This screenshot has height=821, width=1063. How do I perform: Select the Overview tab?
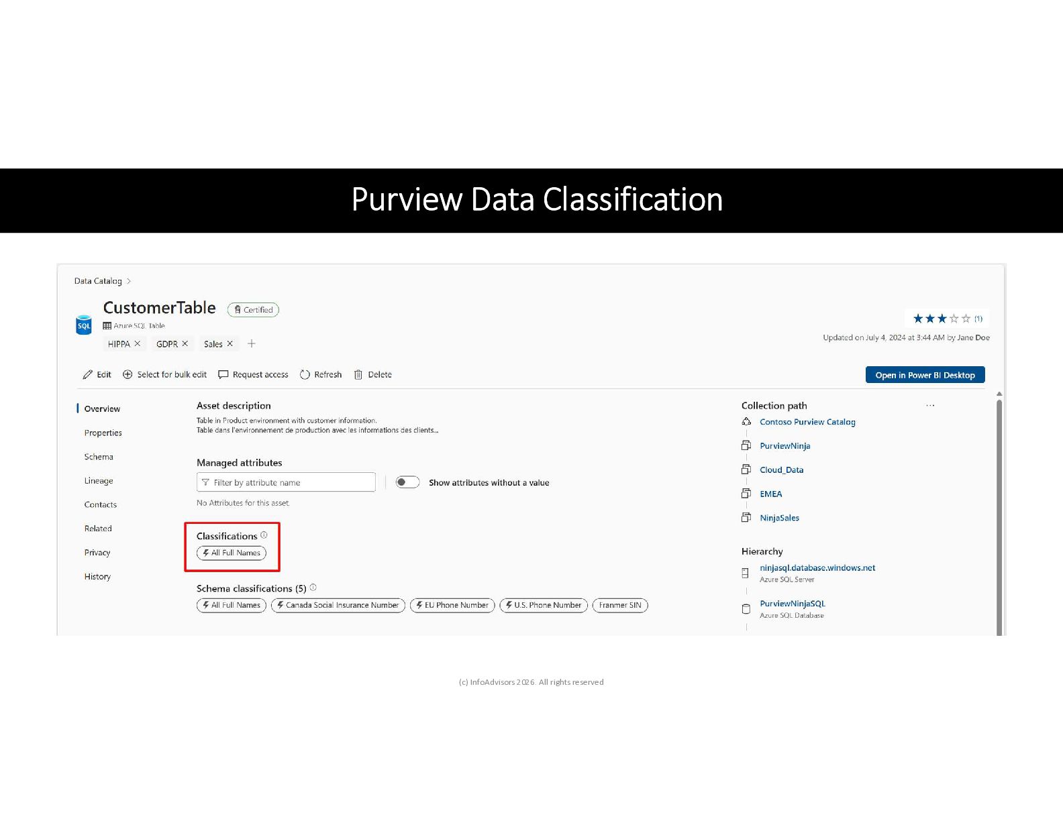pos(102,408)
